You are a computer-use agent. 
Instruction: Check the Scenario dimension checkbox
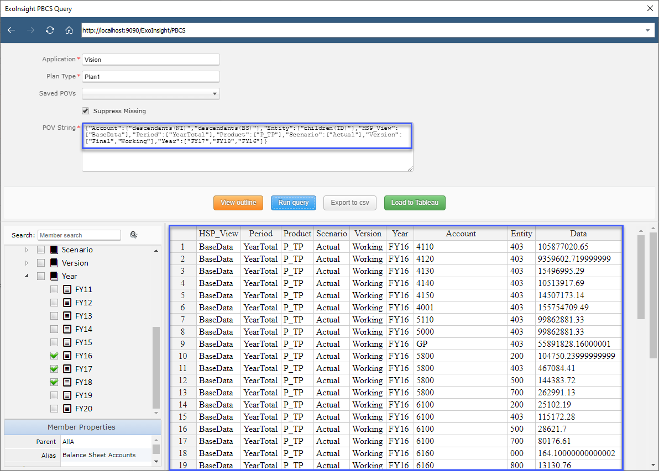tap(41, 250)
